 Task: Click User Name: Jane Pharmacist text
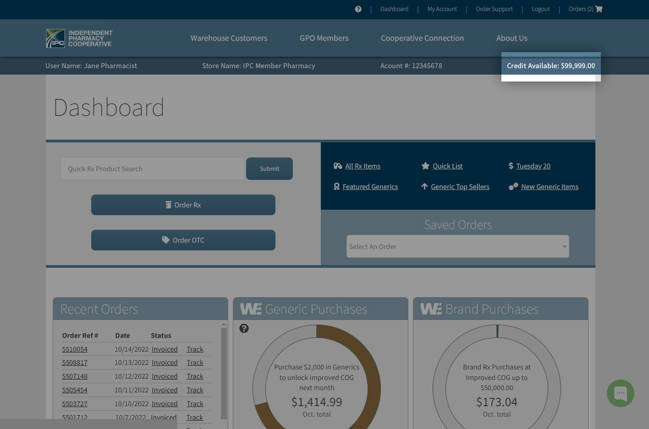(x=91, y=66)
